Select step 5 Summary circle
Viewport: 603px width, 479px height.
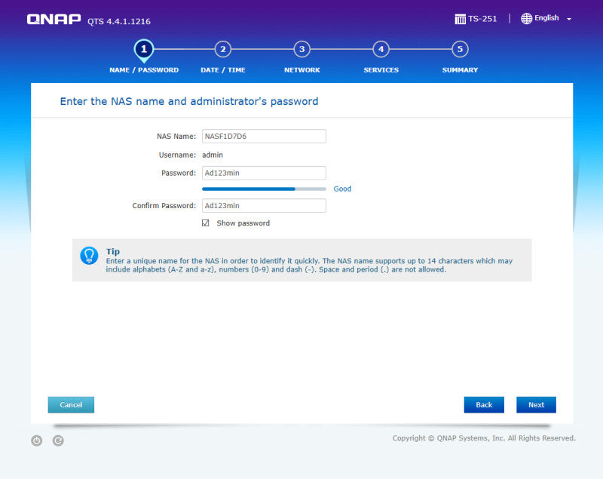coord(460,49)
